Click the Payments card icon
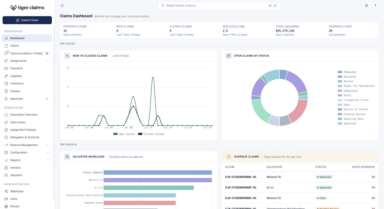The height and width of the screenshot is (209, 384). pos(6,68)
